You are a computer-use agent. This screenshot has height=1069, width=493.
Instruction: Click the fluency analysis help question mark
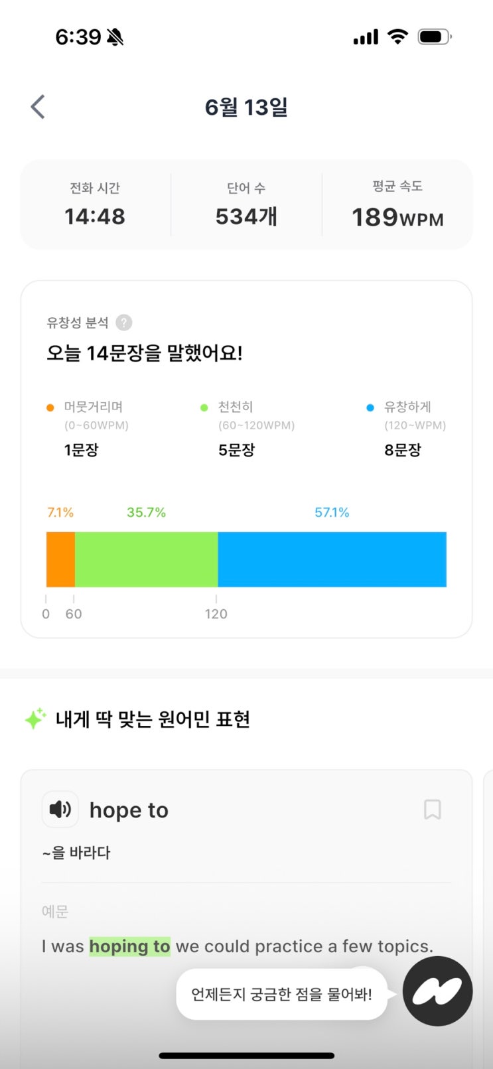click(124, 322)
